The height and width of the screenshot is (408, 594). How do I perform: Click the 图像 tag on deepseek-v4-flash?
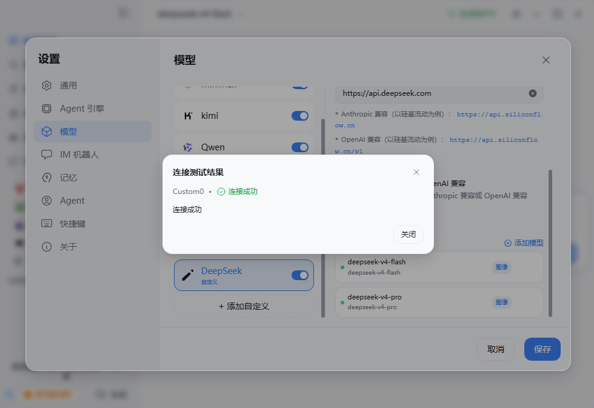[502, 267]
